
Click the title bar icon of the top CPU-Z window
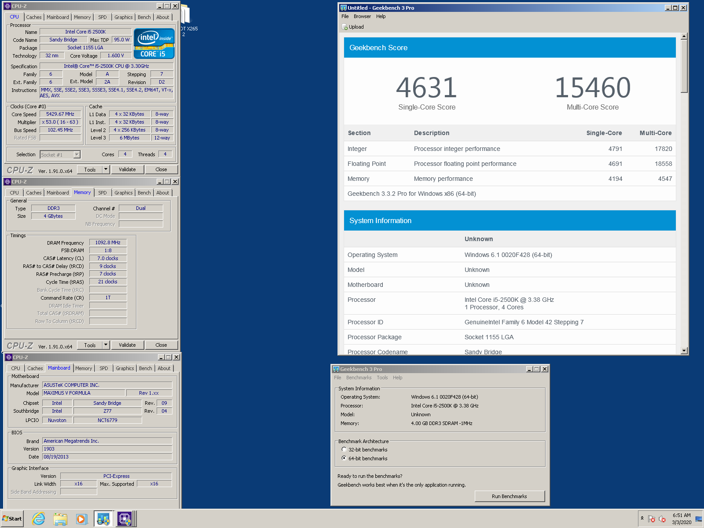pos(7,6)
